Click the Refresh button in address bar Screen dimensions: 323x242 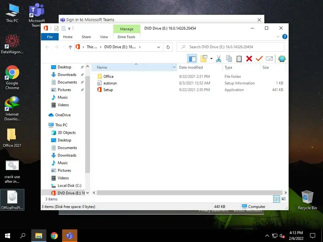168,47
